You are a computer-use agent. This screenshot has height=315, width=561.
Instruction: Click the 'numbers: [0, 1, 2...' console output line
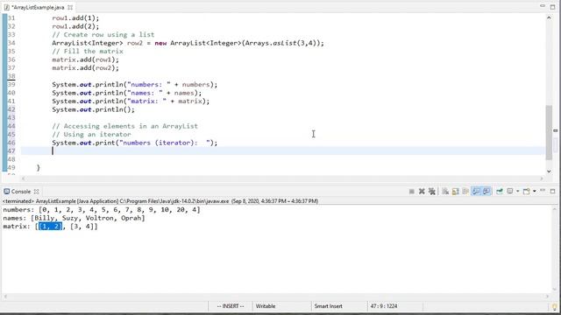[102, 210]
